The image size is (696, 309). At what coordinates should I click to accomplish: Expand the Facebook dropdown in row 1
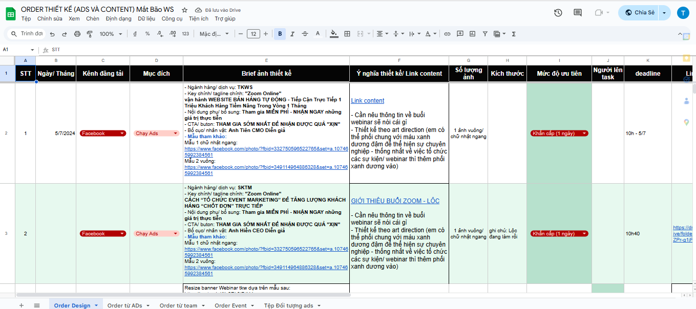[x=122, y=134]
